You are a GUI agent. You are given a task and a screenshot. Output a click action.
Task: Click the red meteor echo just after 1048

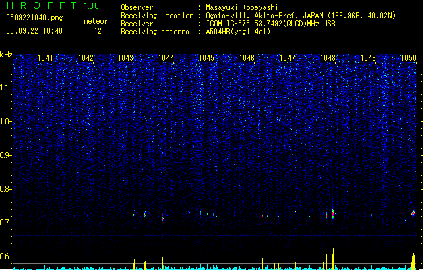[333, 213]
